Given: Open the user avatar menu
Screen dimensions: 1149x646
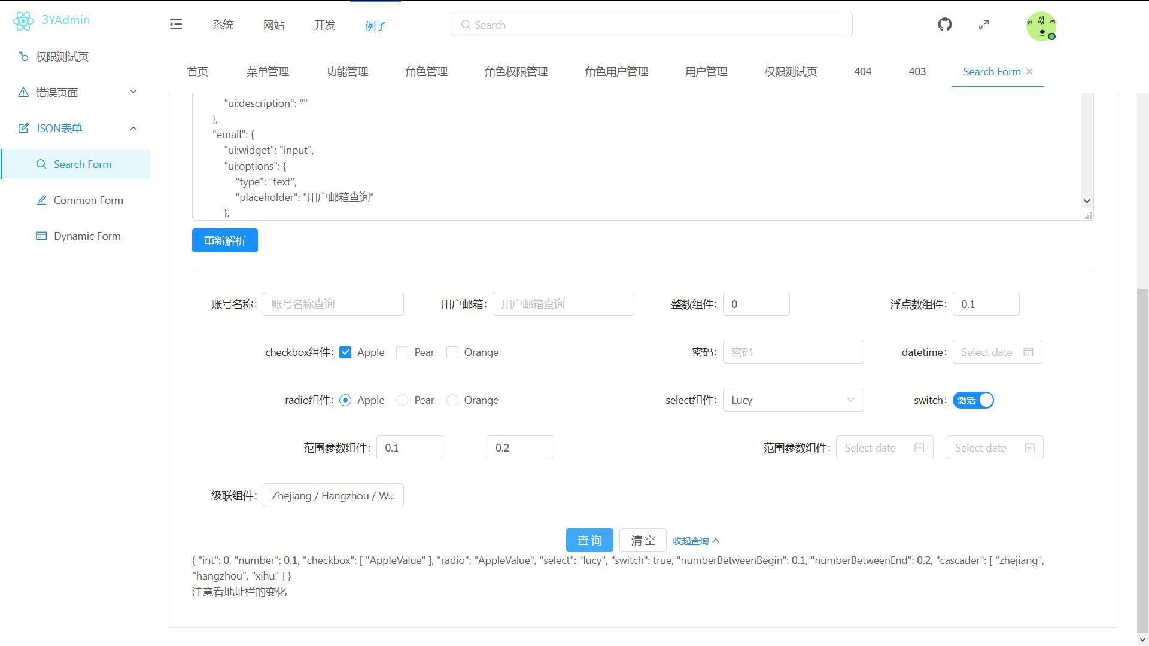Looking at the screenshot, I should (x=1041, y=26).
